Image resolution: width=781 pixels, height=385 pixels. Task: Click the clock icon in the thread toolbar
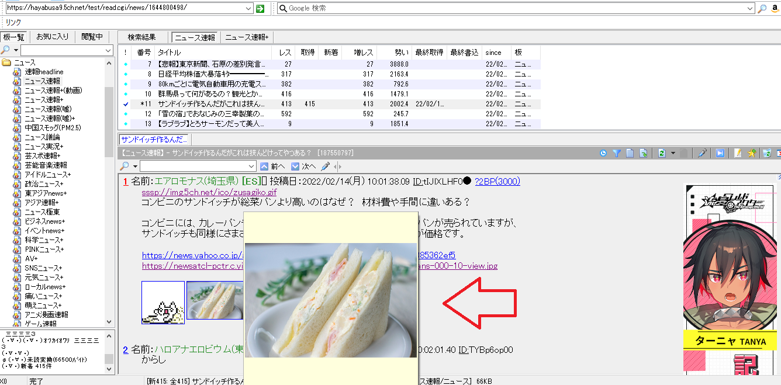(603, 153)
